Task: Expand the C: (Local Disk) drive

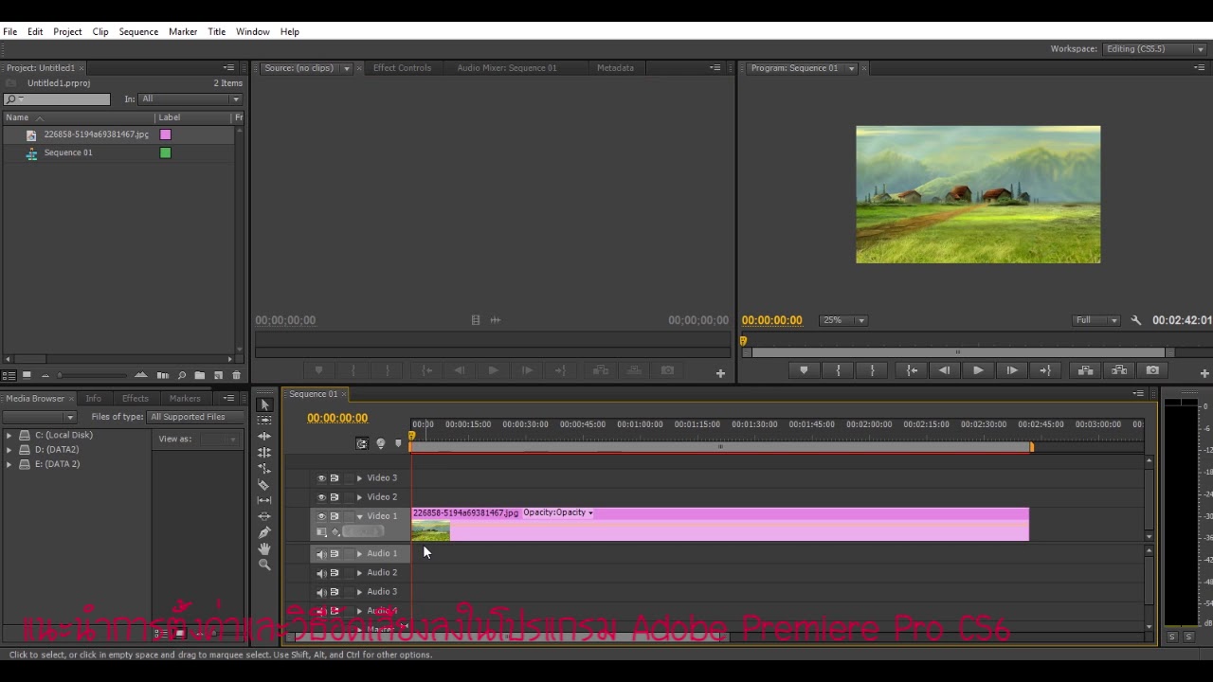Action: coord(9,436)
